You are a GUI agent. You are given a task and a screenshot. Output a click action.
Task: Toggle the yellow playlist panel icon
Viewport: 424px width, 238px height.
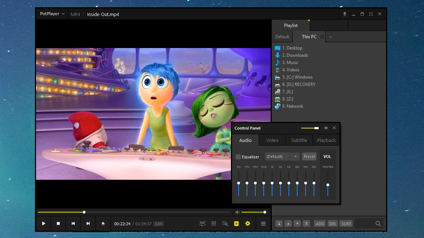[236, 224]
